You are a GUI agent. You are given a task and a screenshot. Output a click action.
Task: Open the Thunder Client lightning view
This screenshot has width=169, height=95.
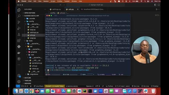click(19, 59)
